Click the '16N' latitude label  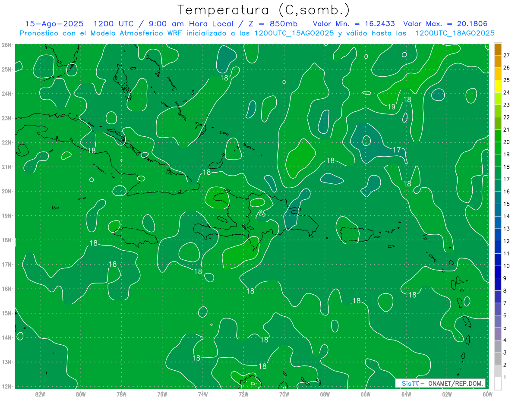tap(6, 289)
